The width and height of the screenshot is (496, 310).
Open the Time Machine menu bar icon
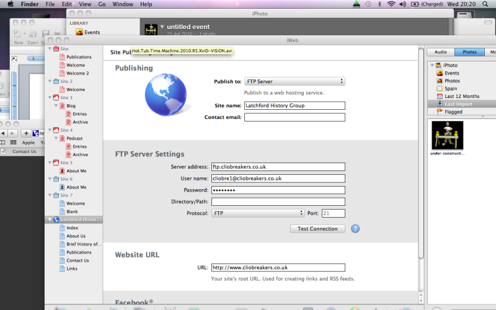(368, 4)
